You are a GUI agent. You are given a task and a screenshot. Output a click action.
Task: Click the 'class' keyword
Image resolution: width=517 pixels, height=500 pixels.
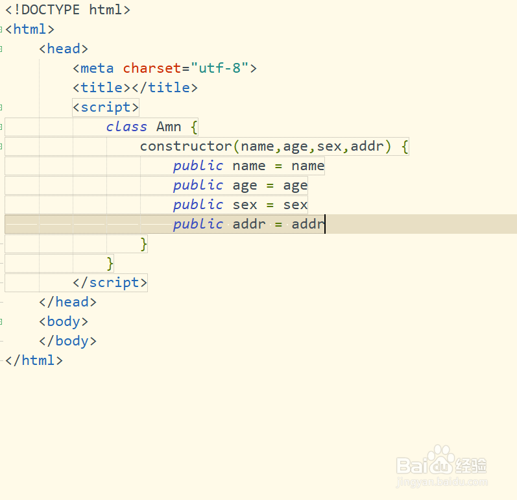click(x=126, y=127)
